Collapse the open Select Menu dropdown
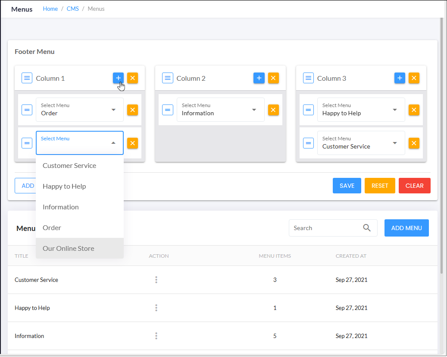The height and width of the screenshot is (357, 447). click(80, 143)
